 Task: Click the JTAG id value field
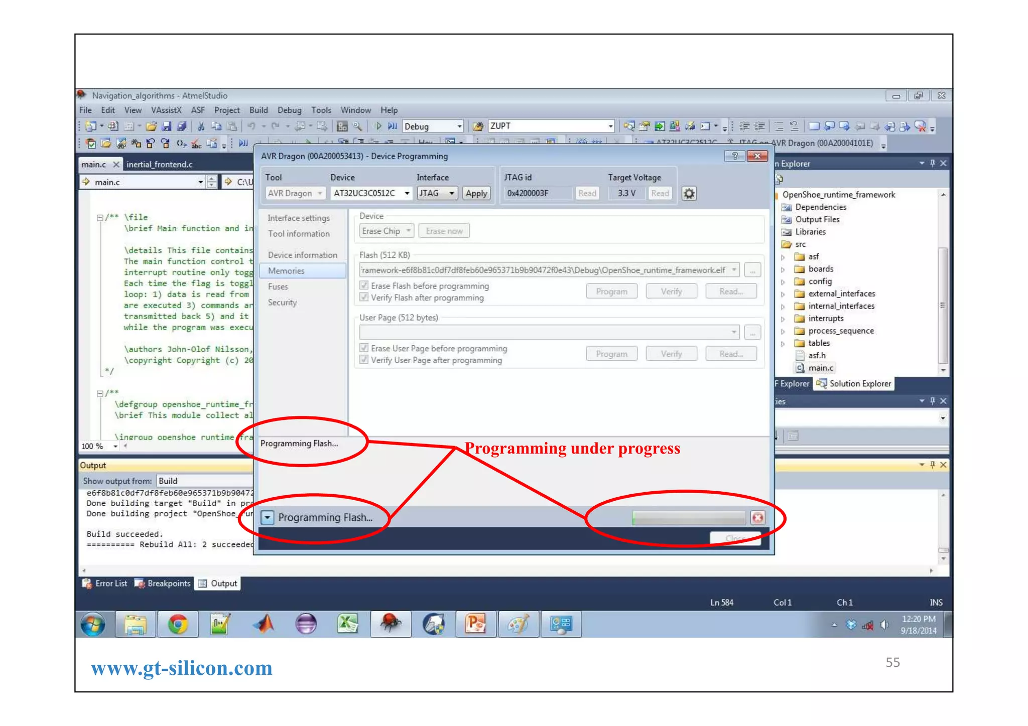coord(538,193)
